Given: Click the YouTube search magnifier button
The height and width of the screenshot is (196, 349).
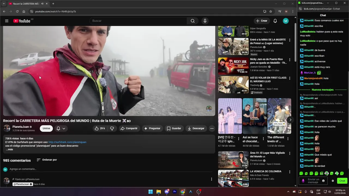Looking at the screenshot, I should pos(193,21).
